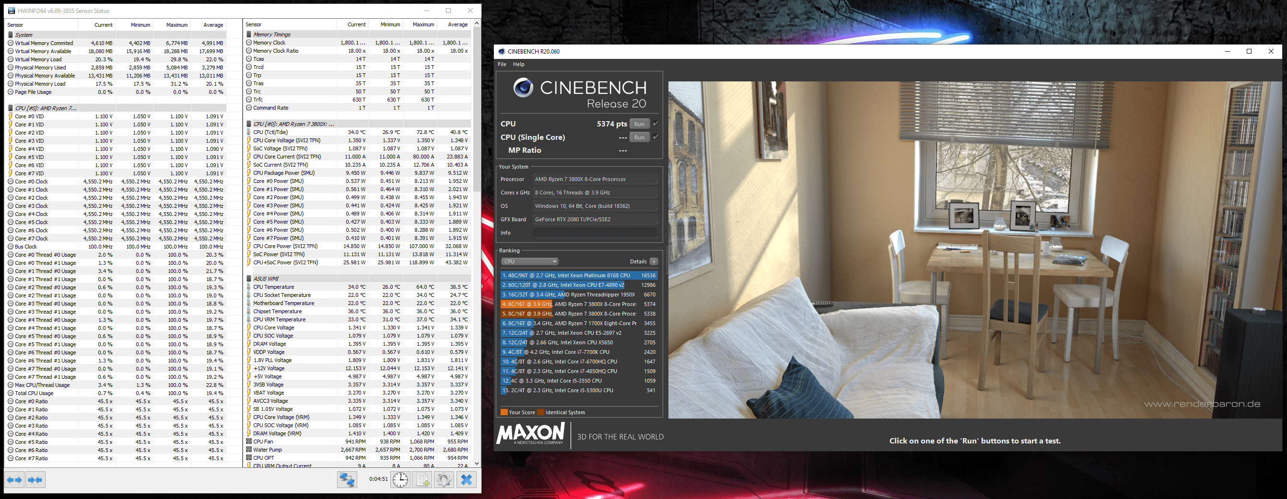Click the icon beside Virtual Memory Commited
Image resolution: width=1287 pixels, height=499 pixels.
coord(11,43)
